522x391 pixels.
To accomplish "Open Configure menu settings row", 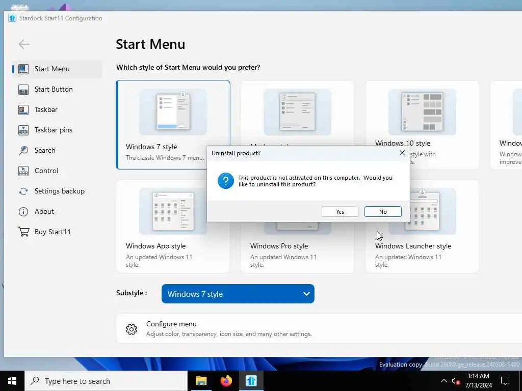I will pyautogui.click(x=319, y=328).
